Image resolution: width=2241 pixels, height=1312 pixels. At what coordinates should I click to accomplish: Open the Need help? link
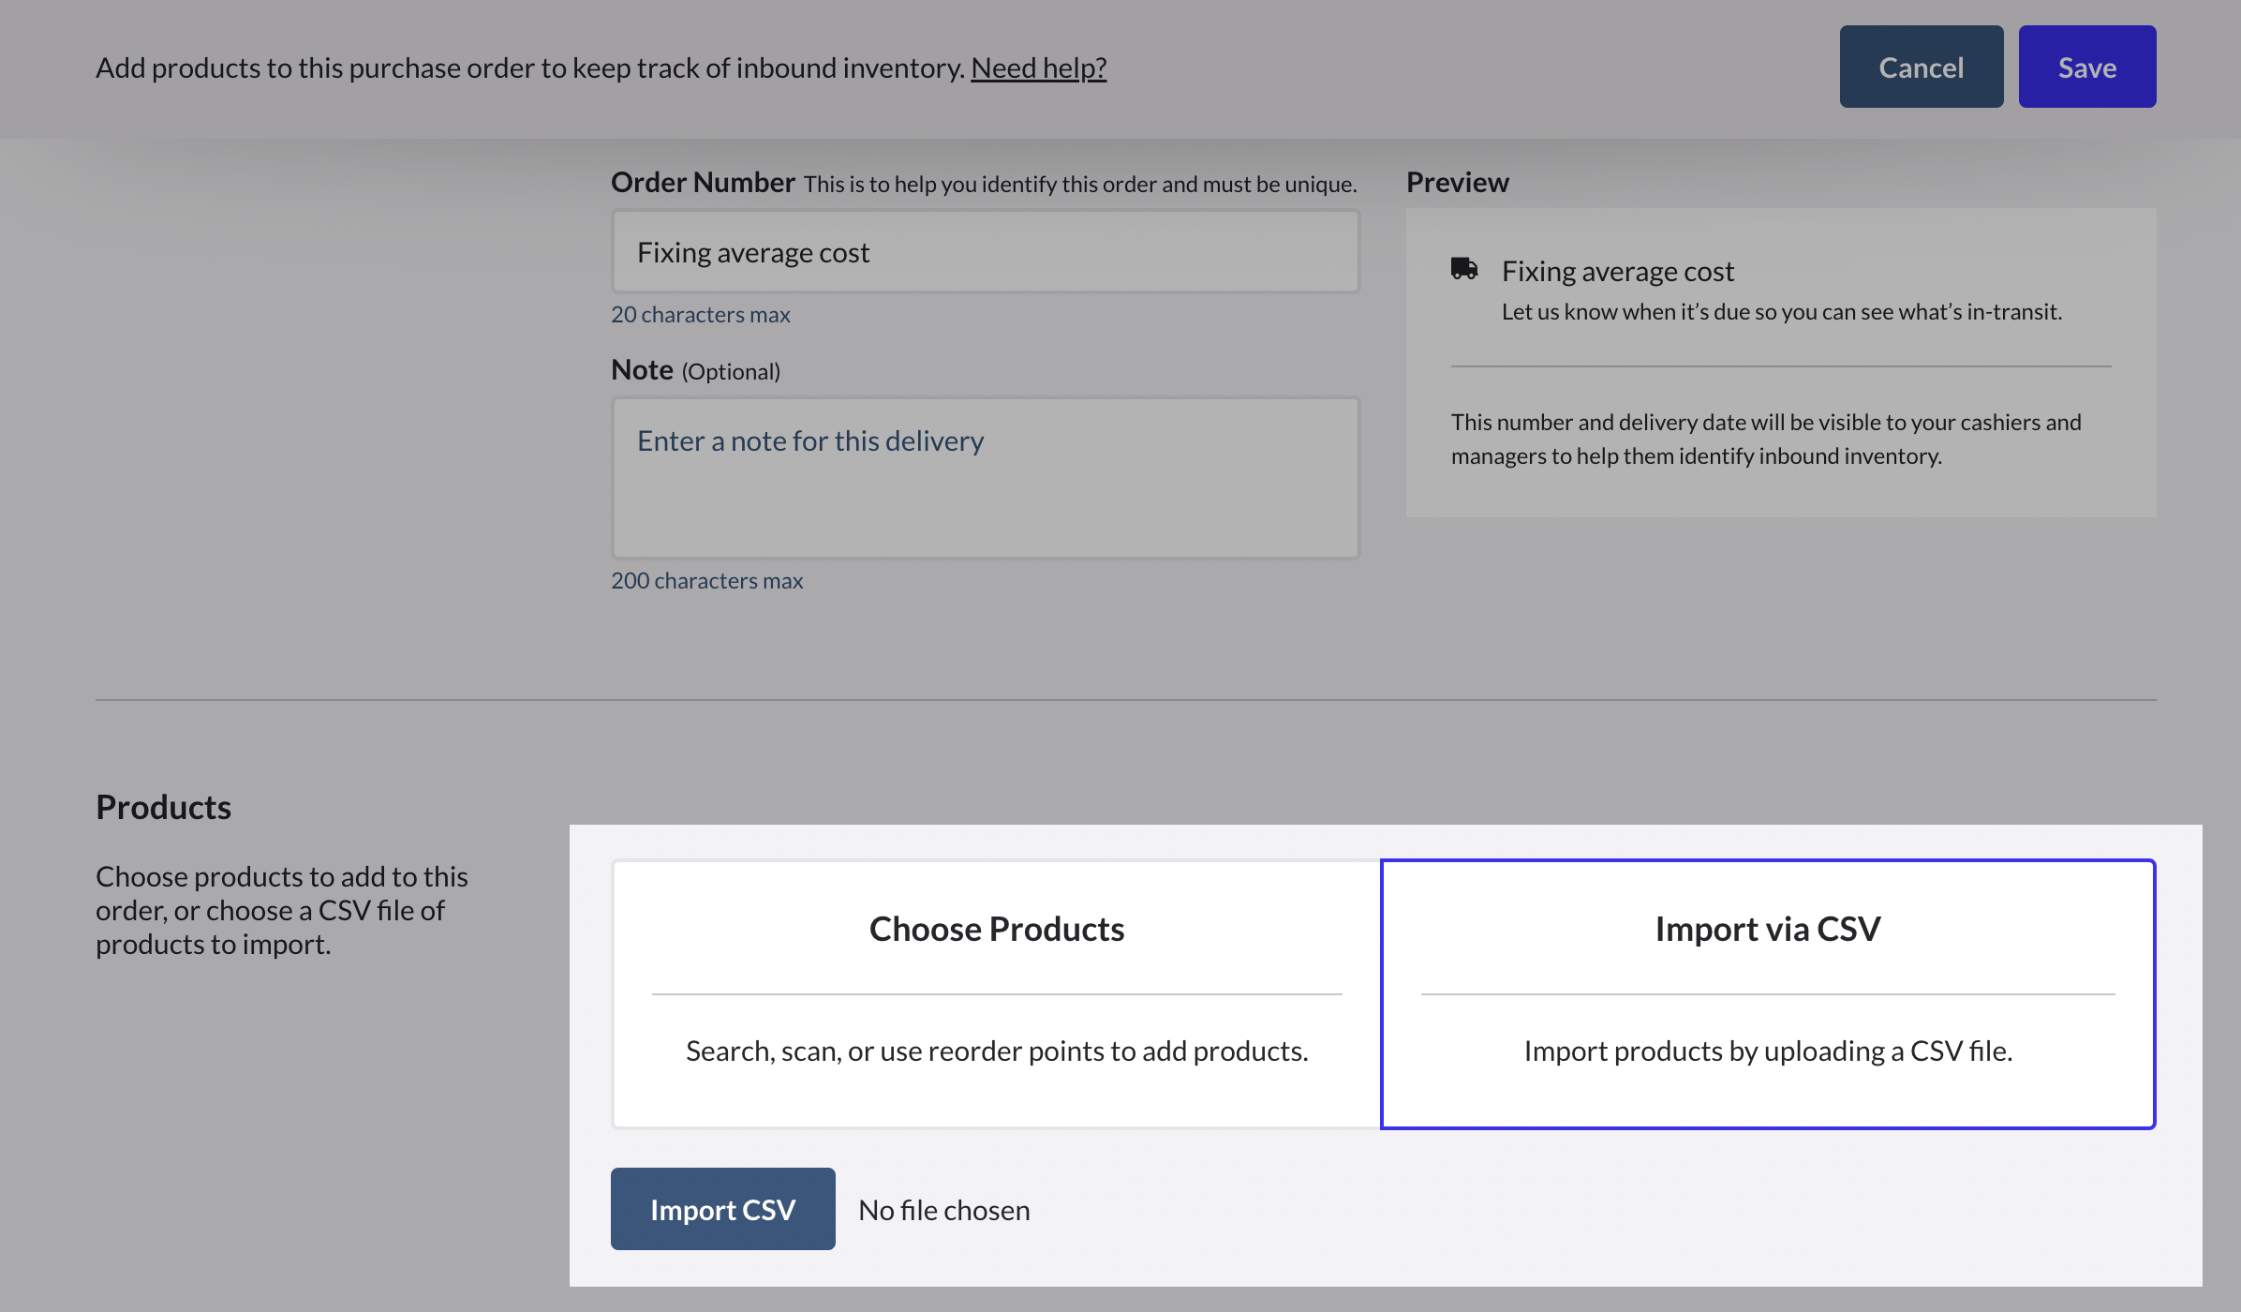coord(1038,67)
